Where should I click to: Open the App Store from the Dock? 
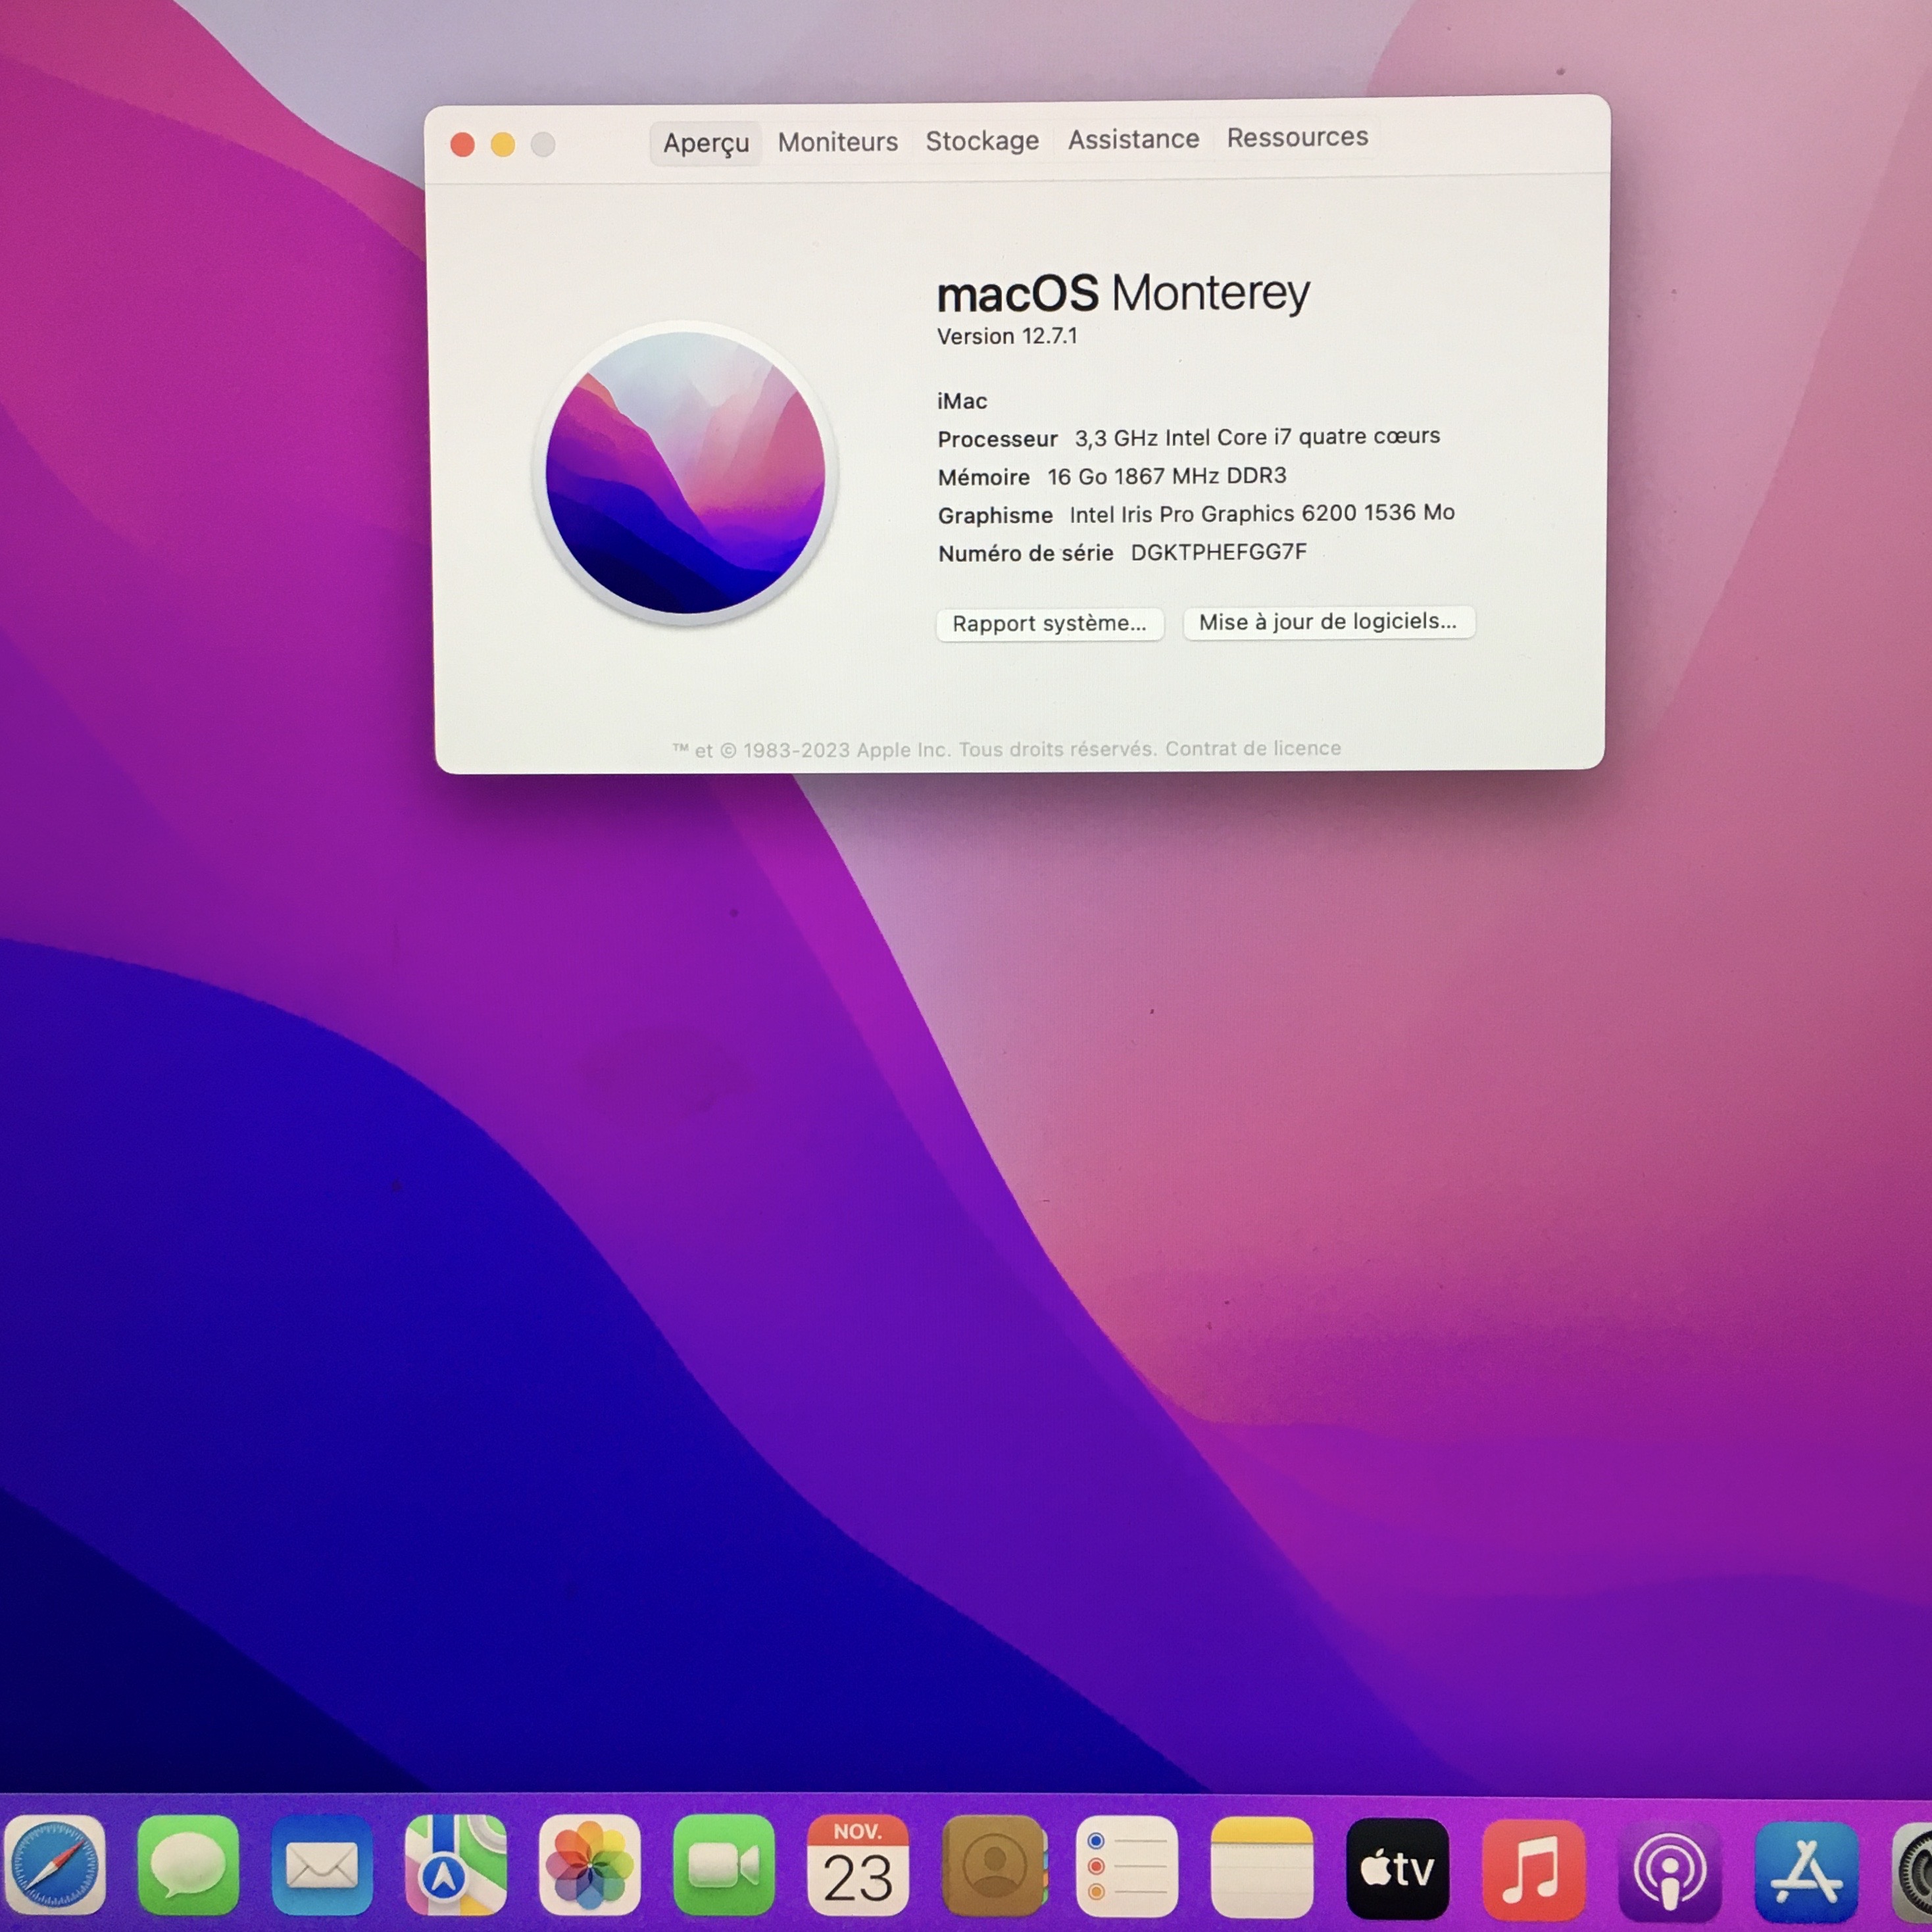point(1807,1871)
